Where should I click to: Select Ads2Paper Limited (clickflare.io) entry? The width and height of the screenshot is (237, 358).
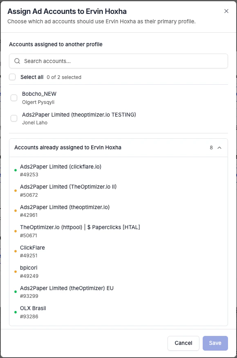tap(60, 167)
